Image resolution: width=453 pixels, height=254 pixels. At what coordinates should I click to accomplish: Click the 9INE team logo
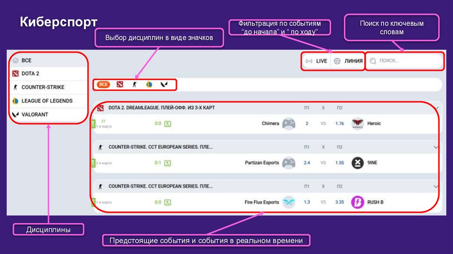coord(357,163)
